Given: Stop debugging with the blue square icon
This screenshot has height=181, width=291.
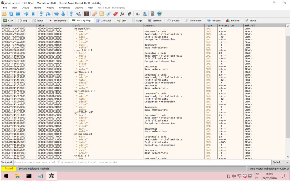Looking at the screenshot, I should (18, 14).
